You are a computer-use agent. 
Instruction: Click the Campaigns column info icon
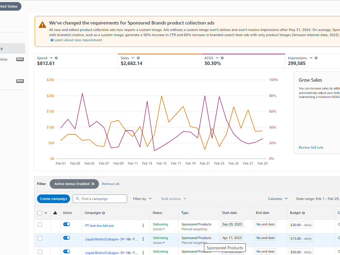click(103, 213)
